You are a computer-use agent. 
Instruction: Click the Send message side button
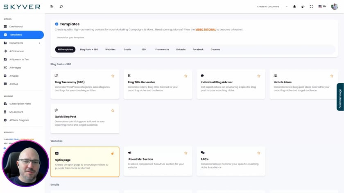tap(340, 97)
